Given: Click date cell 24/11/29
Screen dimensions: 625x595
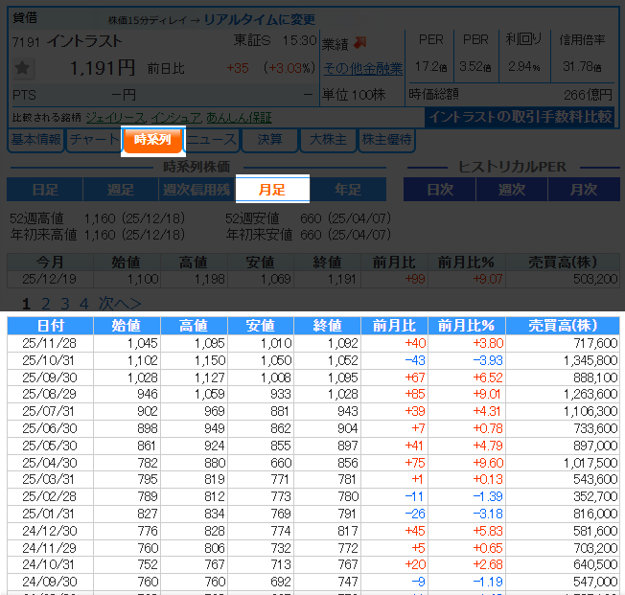Looking at the screenshot, I should (x=50, y=548).
